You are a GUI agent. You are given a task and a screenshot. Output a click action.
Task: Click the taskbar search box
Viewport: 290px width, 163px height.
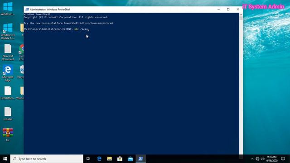[47, 159]
